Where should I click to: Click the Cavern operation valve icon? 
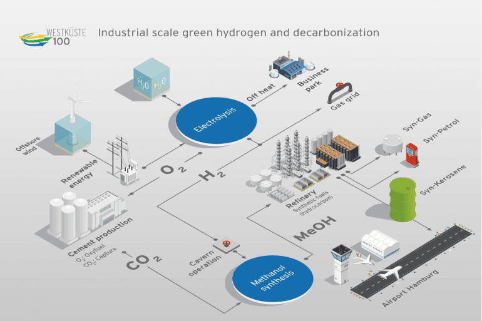[x=223, y=243]
